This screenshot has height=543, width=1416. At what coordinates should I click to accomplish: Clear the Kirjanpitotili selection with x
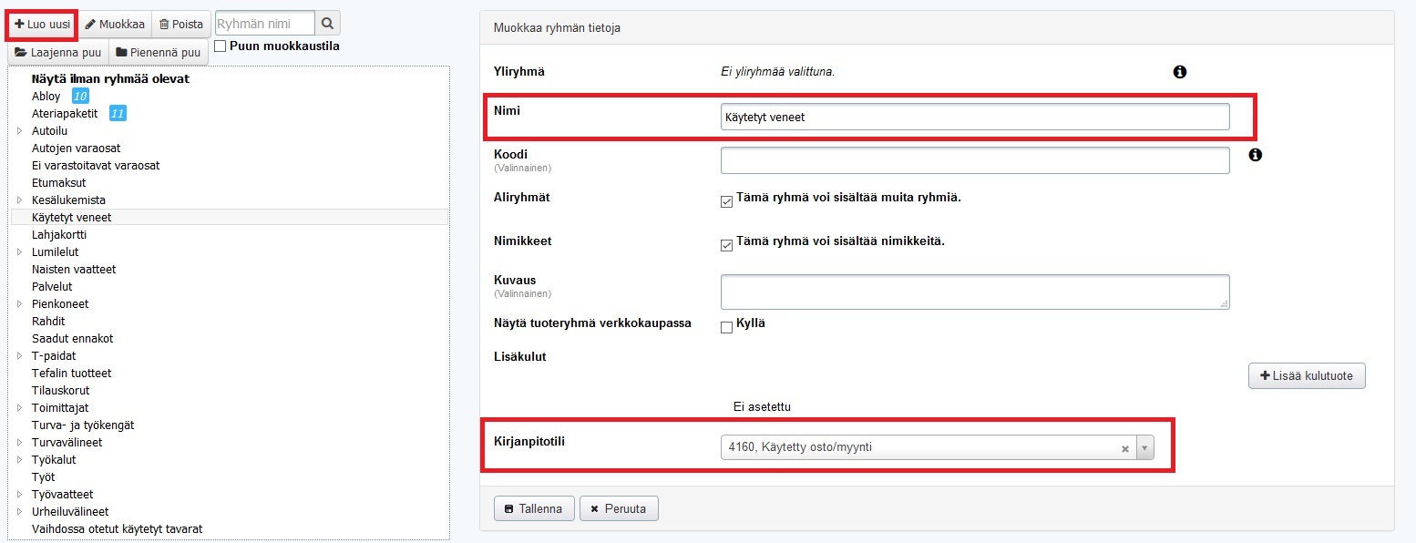tap(1124, 448)
